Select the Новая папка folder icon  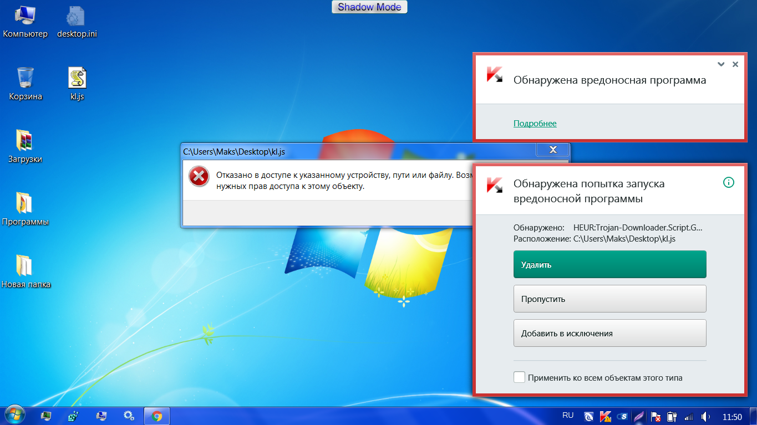pyautogui.click(x=26, y=272)
